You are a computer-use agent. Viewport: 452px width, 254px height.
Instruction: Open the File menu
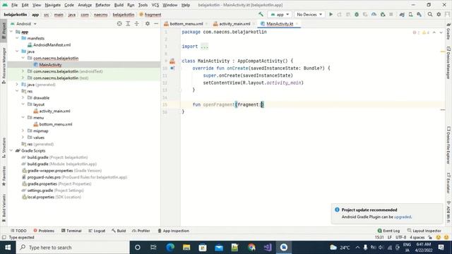click(14, 5)
